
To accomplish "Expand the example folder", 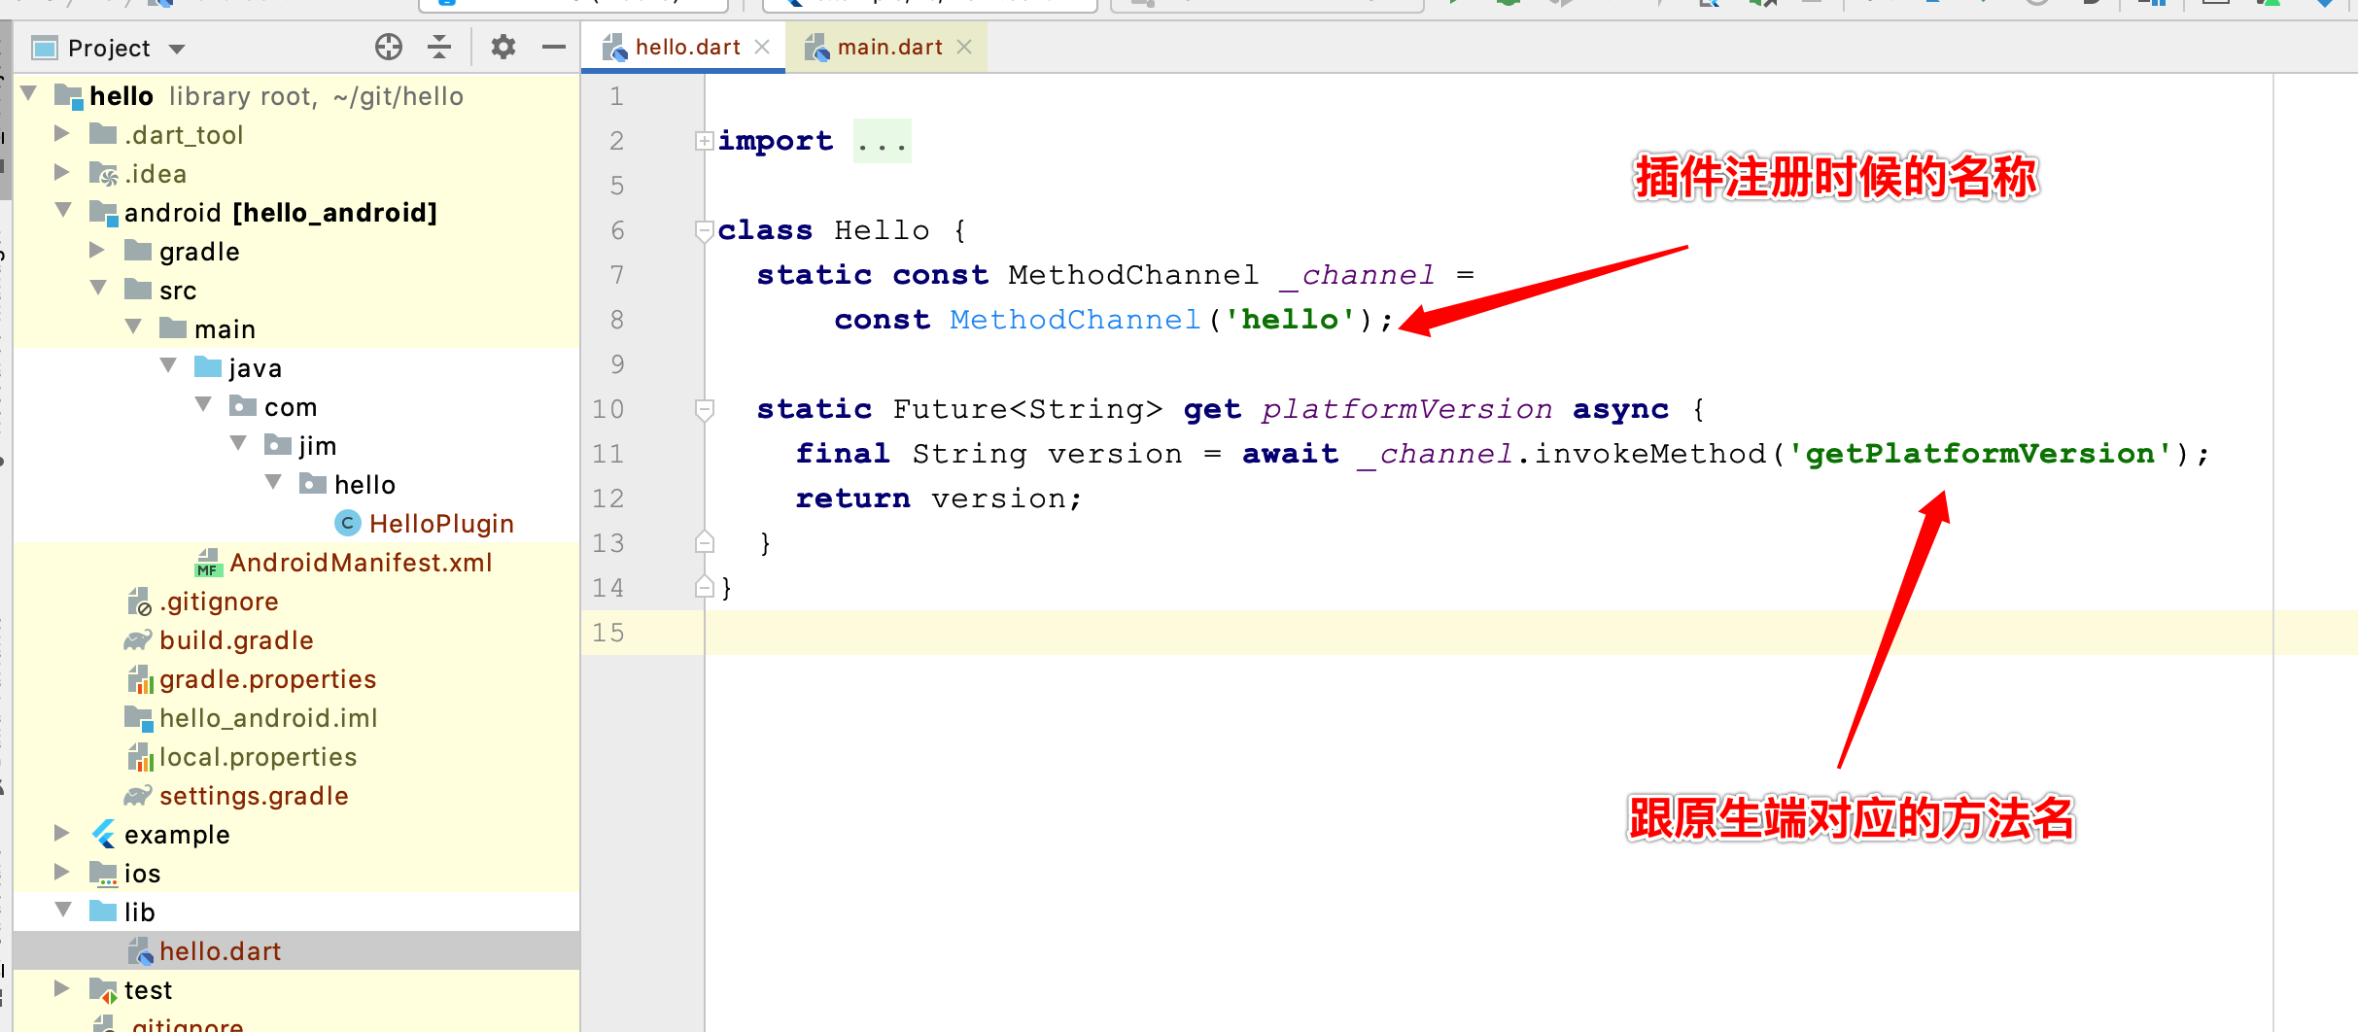I will [x=62, y=833].
